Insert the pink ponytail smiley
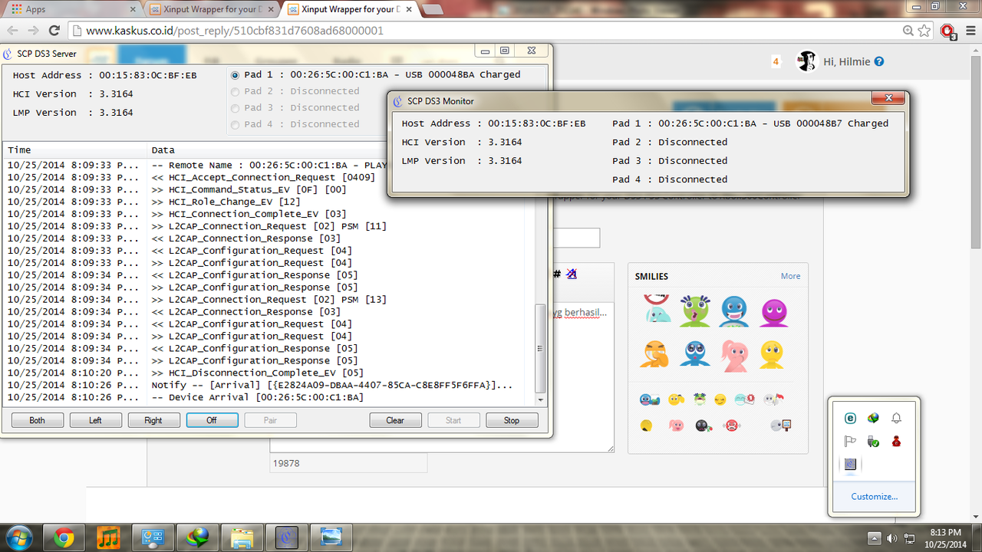982x552 pixels. coord(734,356)
